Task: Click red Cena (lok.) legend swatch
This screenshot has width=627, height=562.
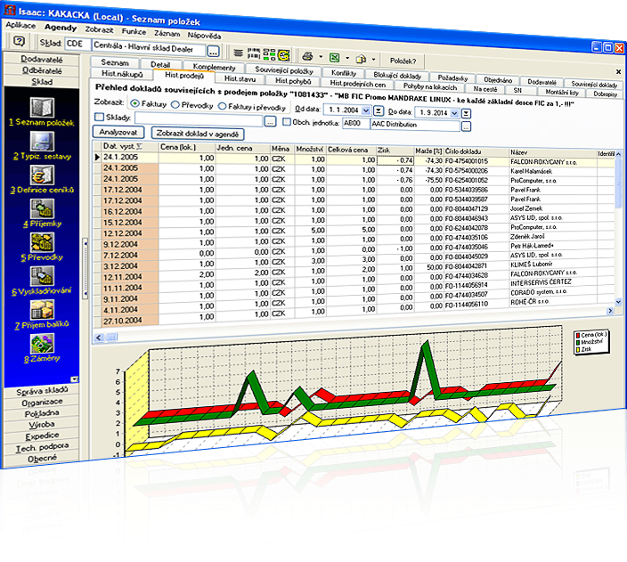Action: 577,335
